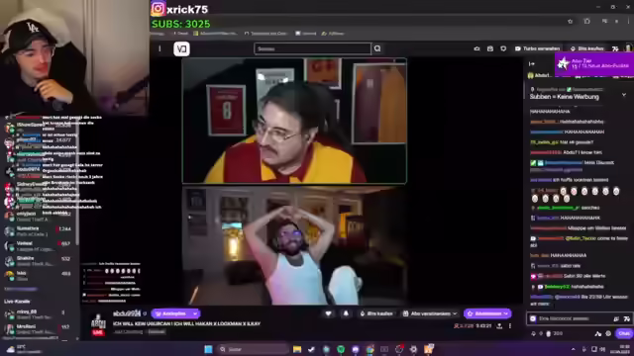The image size is (634, 356).
Task: Toggle the notification bell below stream
Action: coord(346,313)
